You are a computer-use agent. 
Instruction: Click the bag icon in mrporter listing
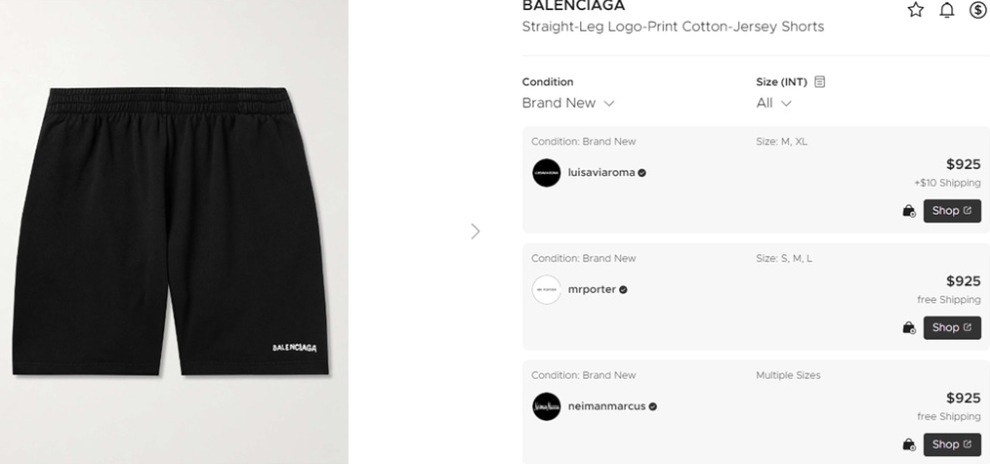[x=908, y=328]
